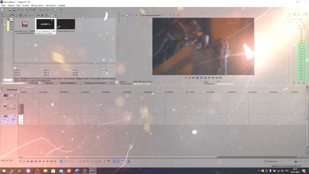Click the save snapshot icon in preview toolbar
This screenshot has height=174, width=309.
[178, 15]
